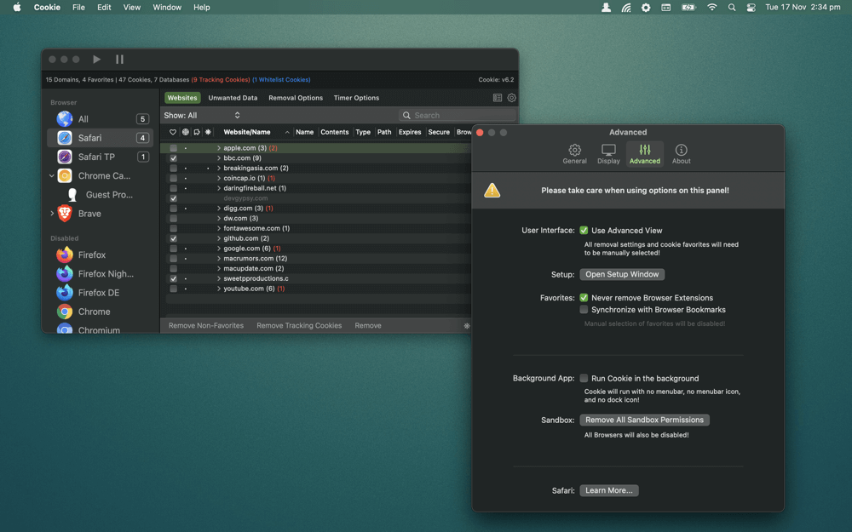Toggle Use Advanced View checkbox

tap(584, 230)
